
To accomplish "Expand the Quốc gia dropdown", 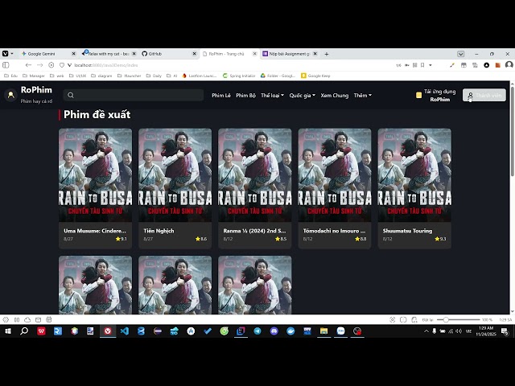I will (x=303, y=95).
